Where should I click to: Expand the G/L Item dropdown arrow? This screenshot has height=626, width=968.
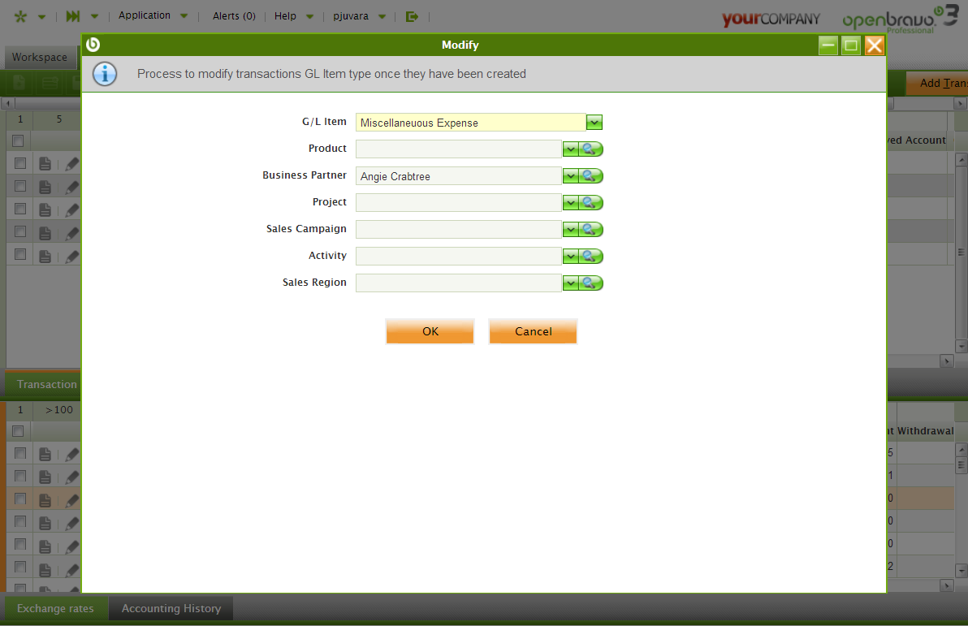[x=594, y=123]
